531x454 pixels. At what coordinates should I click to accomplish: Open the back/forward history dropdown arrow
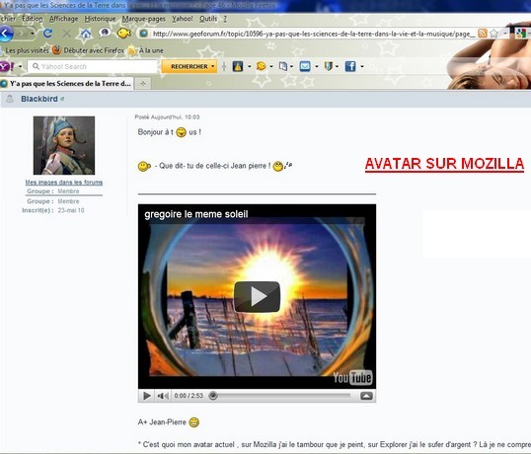(33, 34)
